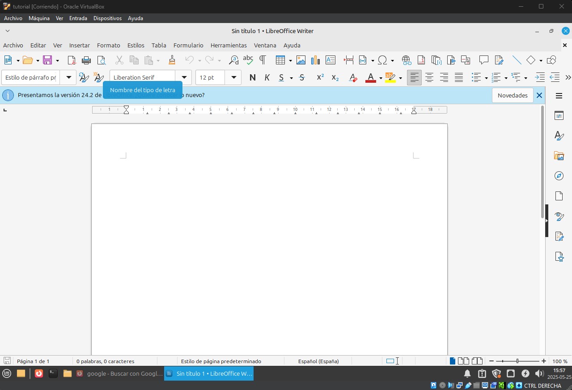Open the Herramientas menu
The width and height of the screenshot is (572, 390).
pos(229,45)
